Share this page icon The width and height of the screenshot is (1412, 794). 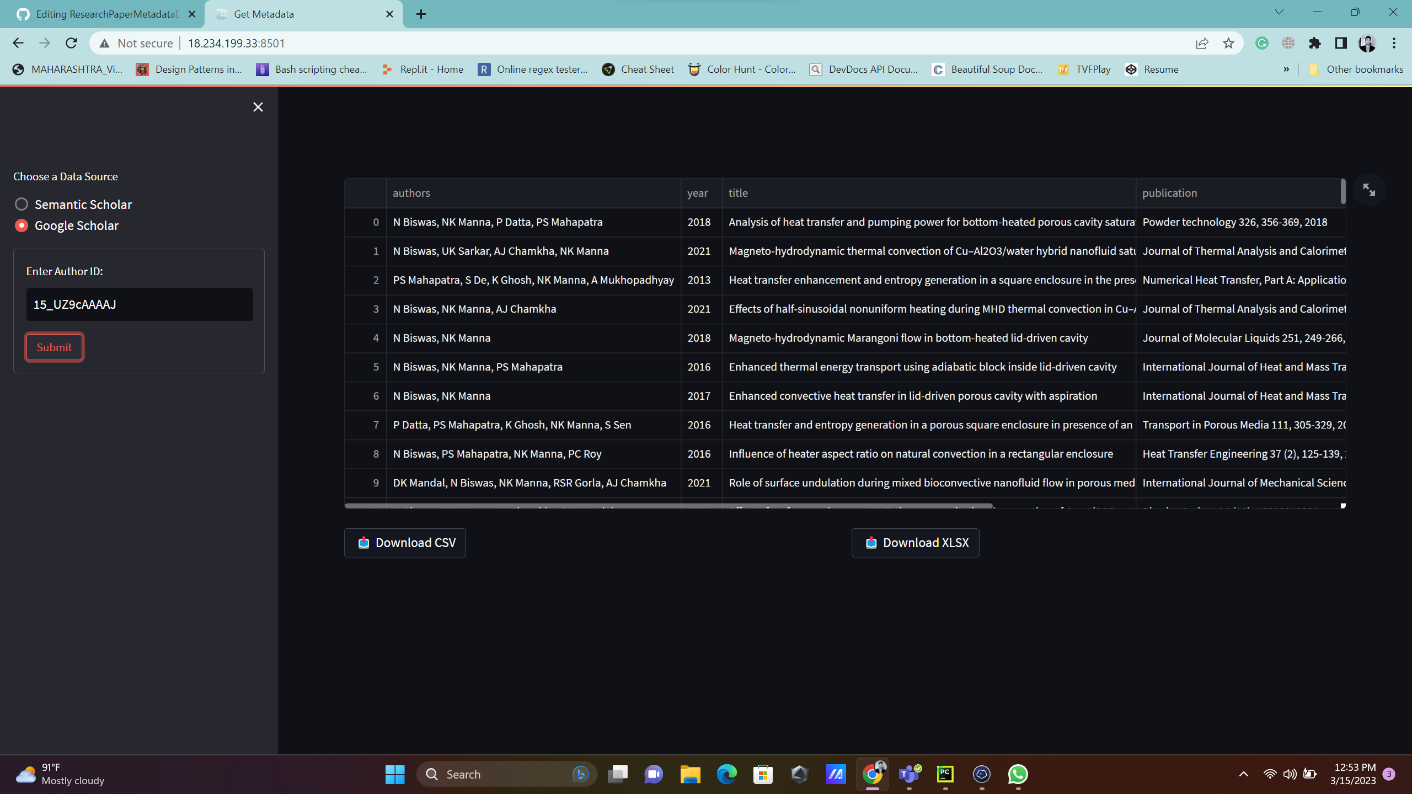[1202, 43]
